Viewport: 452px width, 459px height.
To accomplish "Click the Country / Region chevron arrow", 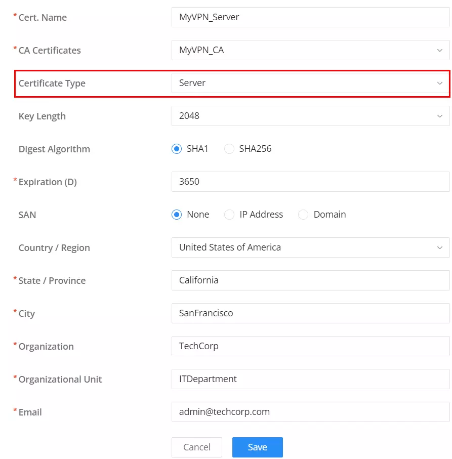I will [x=440, y=247].
